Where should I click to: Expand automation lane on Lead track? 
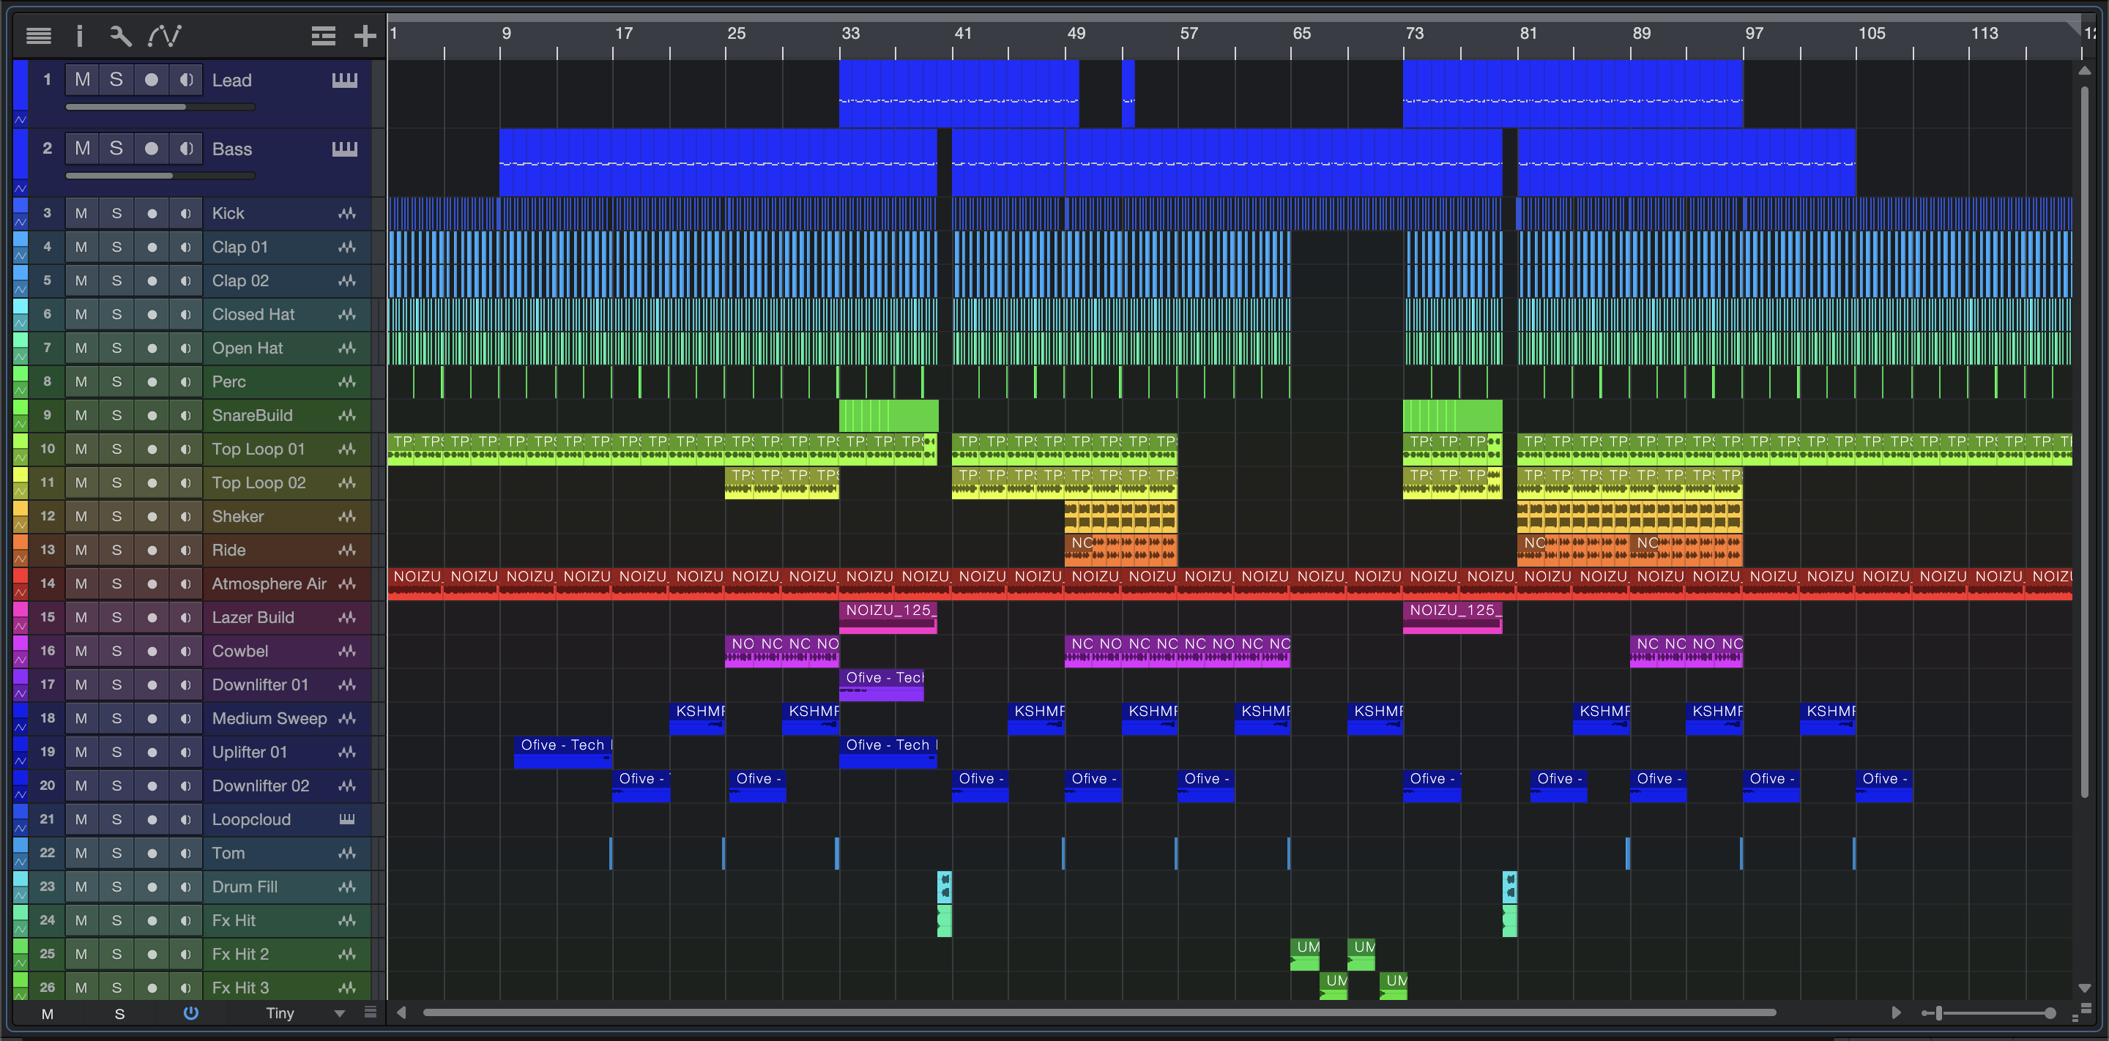[x=21, y=119]
